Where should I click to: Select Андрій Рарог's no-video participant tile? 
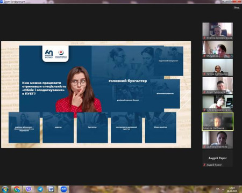tap(218, 158)
